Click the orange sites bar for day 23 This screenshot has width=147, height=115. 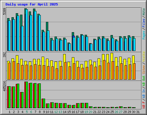pos(104,70)
